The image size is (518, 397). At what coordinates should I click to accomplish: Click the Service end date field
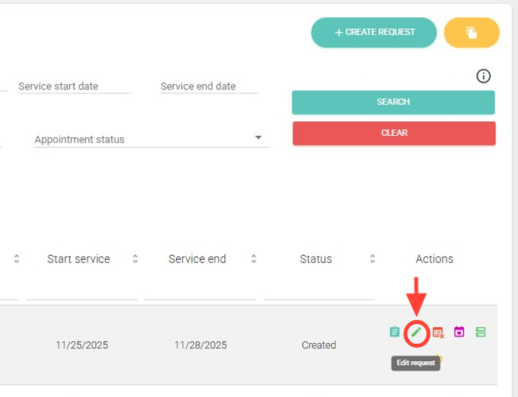(209, 87)
